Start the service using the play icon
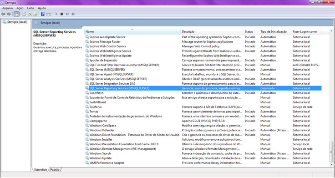Image resolution: width=335 pixels, height=178 pixels. tap(56, 14)
